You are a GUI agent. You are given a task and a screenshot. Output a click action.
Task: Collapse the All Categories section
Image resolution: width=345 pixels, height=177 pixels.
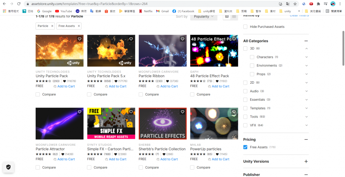pos(306,41)
